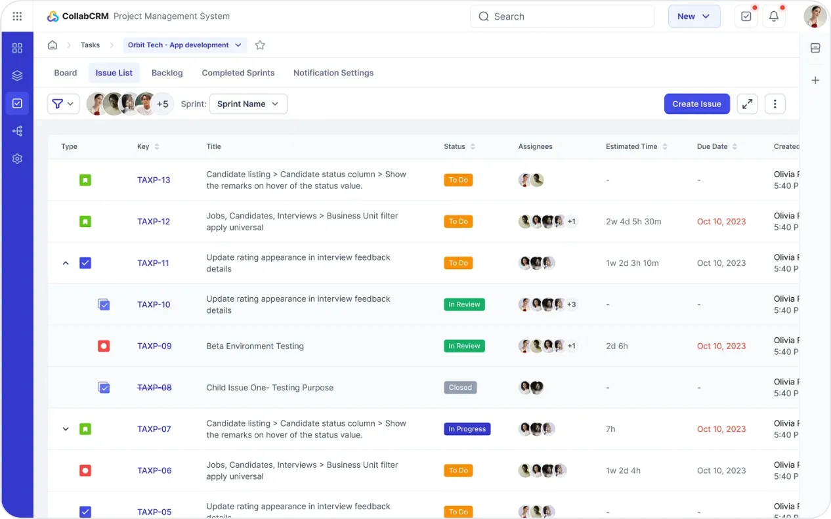The image size is (831, 519).
Task: Open the layers icon in sidebar
Action: [17, 75]
